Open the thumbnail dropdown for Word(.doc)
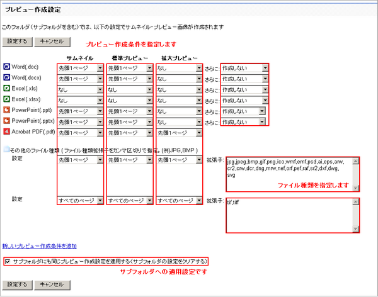Image resolution: width=378 pixels, height=297 pixels. (x=81, y=68)
